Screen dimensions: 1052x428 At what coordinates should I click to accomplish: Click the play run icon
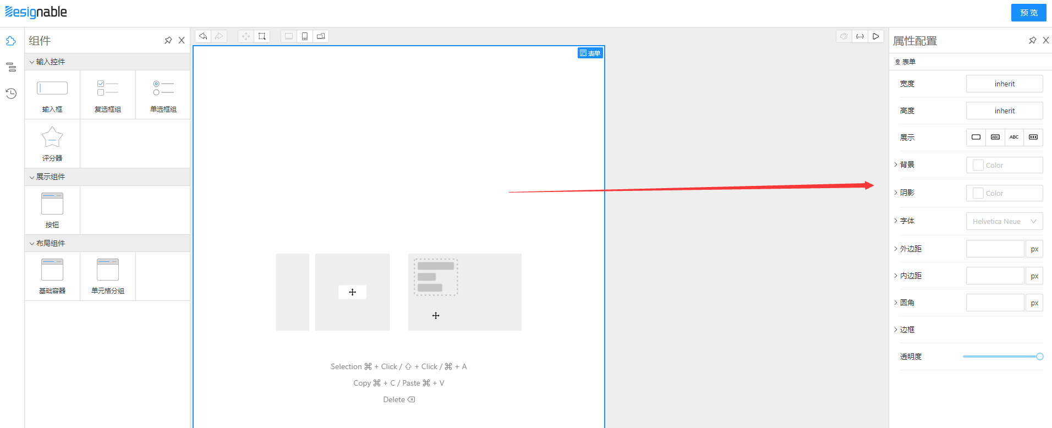click(876, 36)
